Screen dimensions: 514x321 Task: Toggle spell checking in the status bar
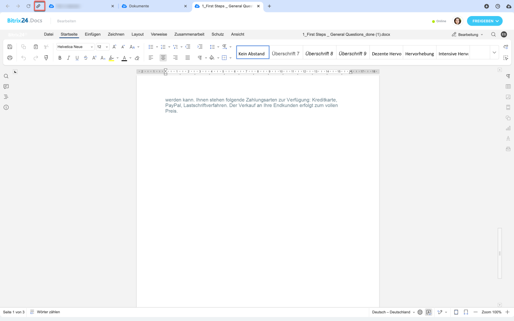click(428, 312)
